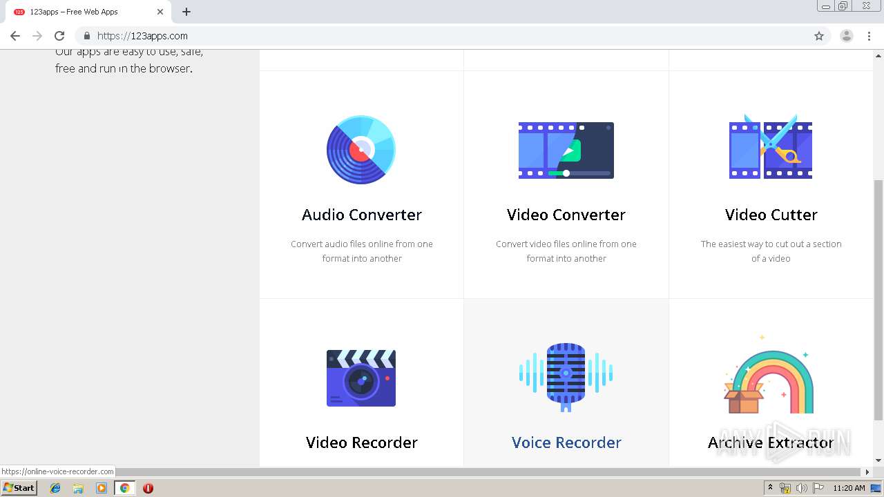Click the vertical page scrollbar thumb
This screenshot has height=497, width=884.
pyautogui.click(x=878, y=299)
